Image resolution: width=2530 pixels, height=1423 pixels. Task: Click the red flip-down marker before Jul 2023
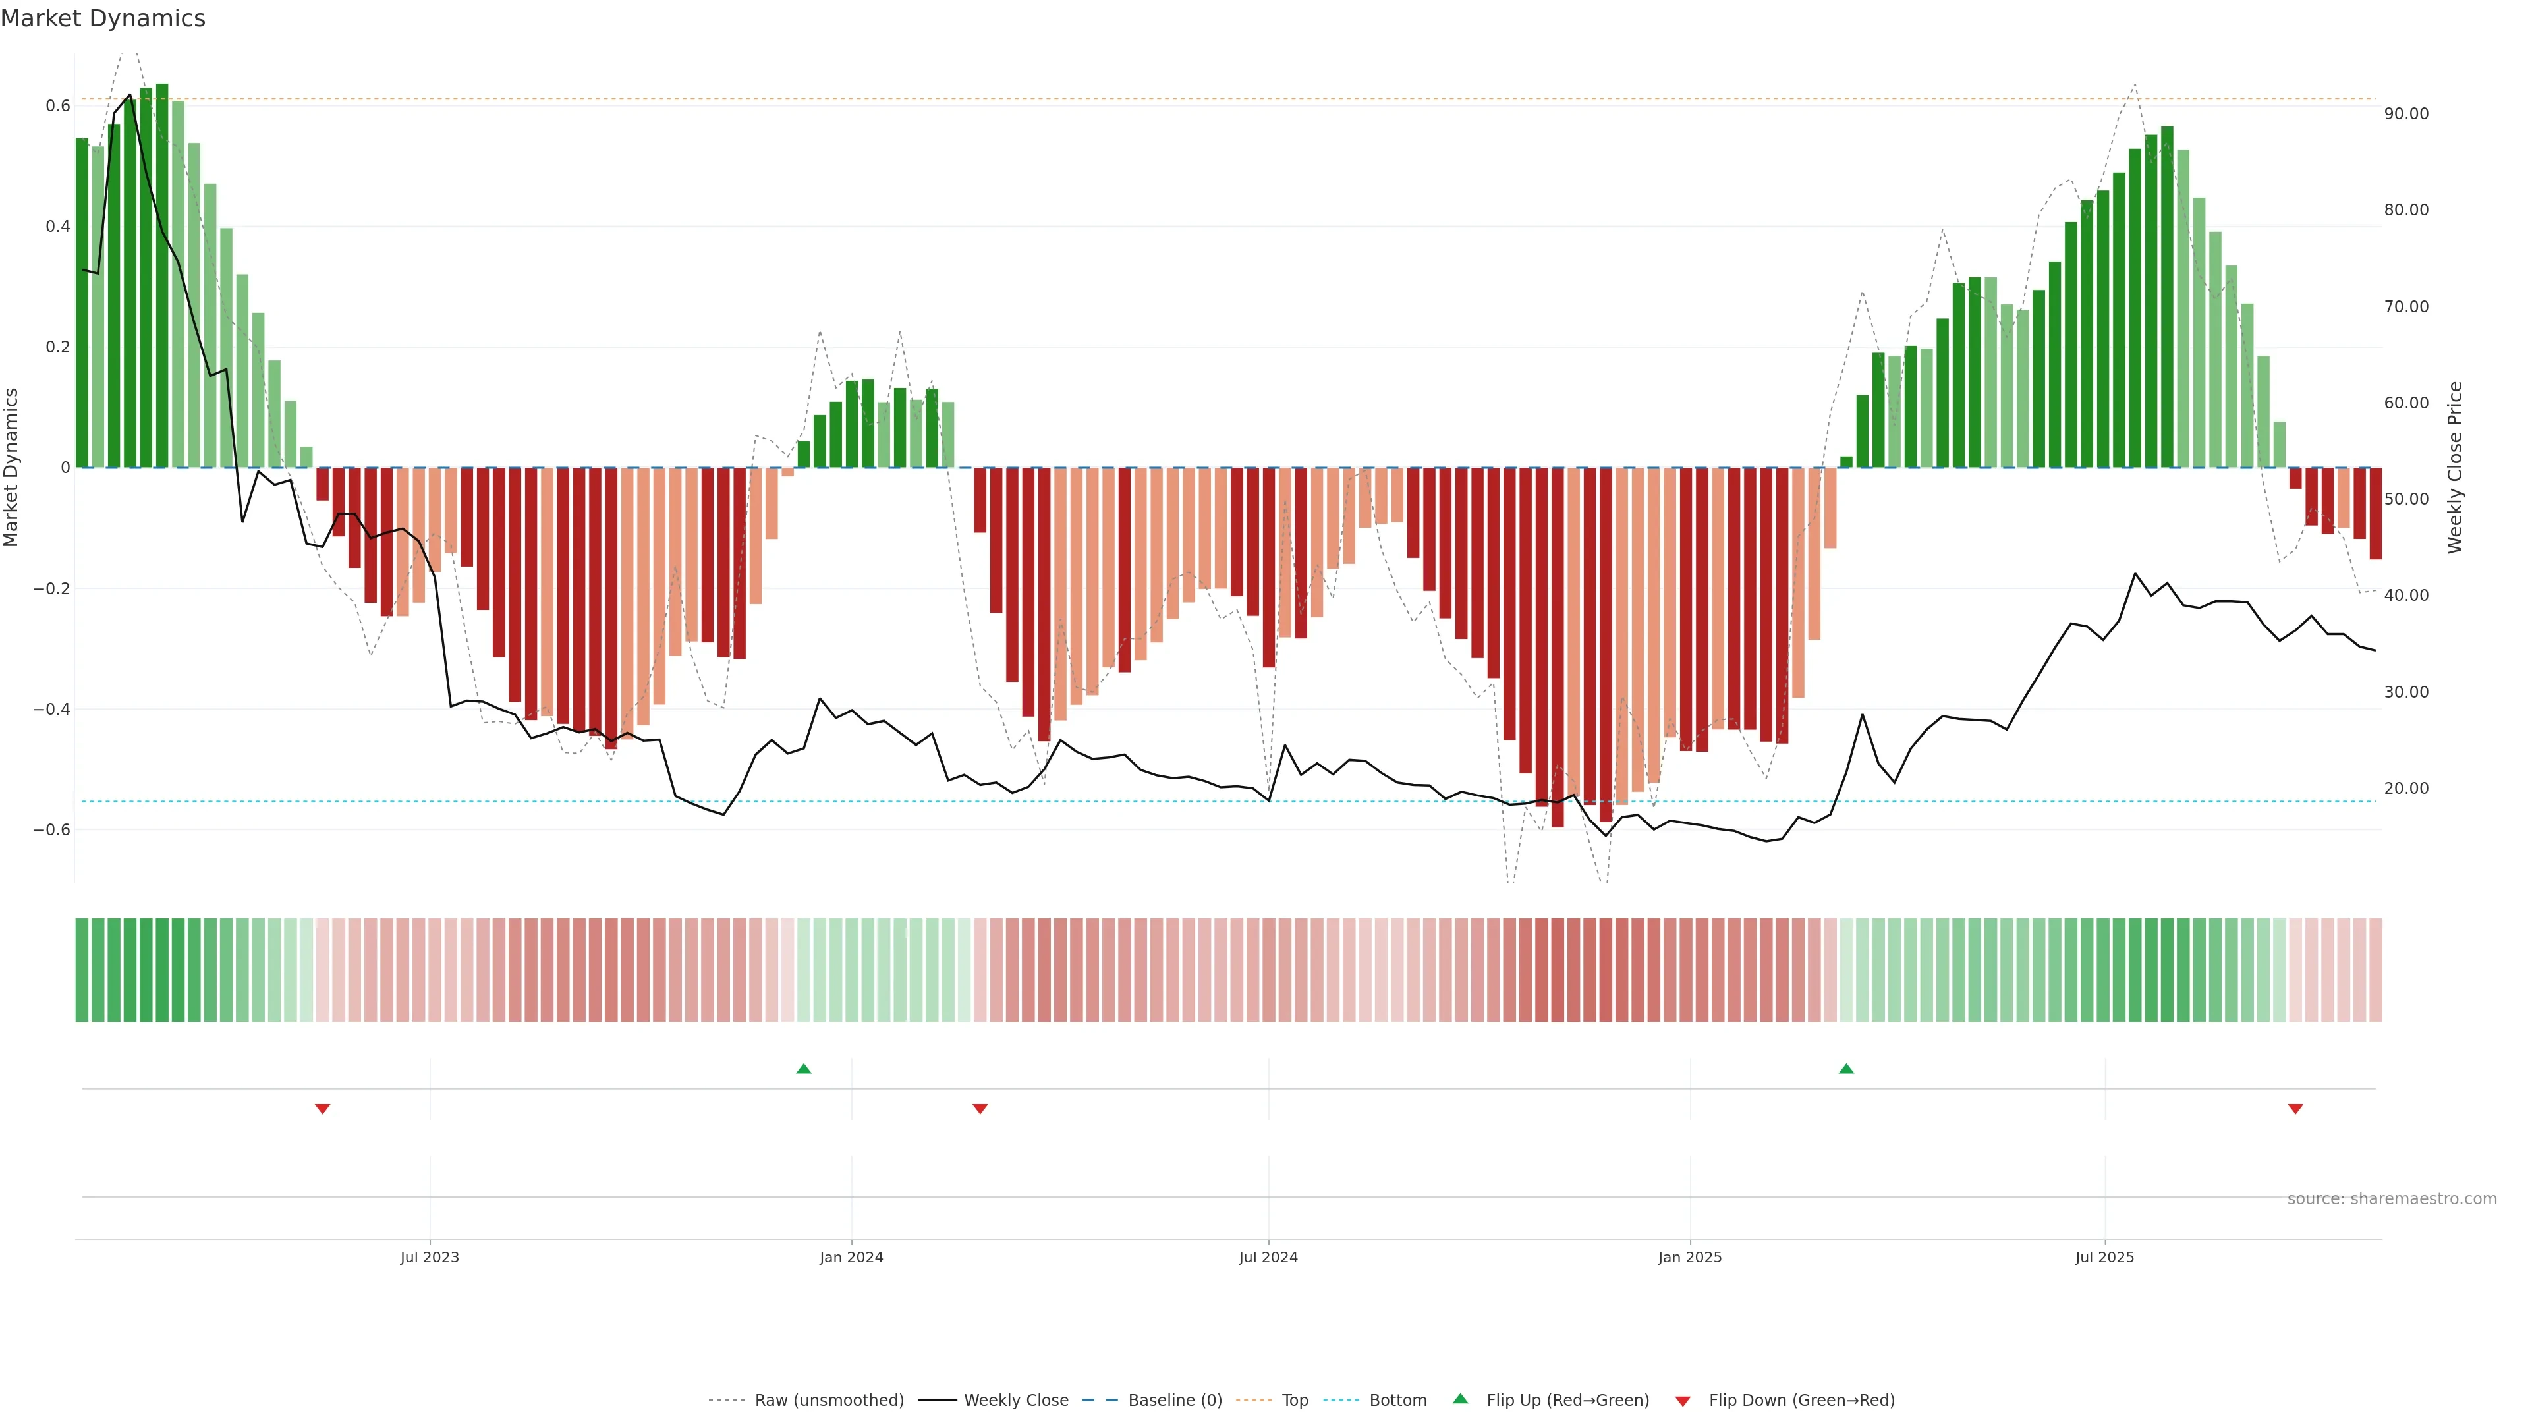[x=322, y=1109]
